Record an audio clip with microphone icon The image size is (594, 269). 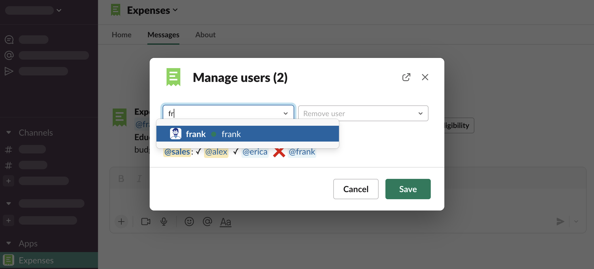tap(164, 222)
